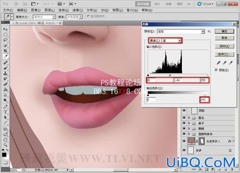
Task: Select the Zoom tool in the toolbox
Action: tap(5, 145)
